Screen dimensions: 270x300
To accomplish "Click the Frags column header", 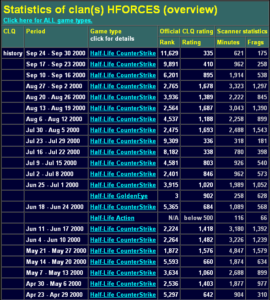I will [x=256, y=42].
